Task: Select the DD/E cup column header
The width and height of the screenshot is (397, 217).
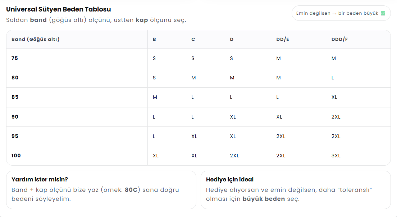Action: point(283,39)
